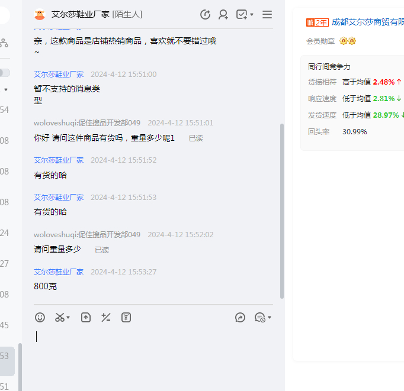This screenshot has height=391, width=404.
Task: Open chat history clock icon in header
Action: click(206, 15)
